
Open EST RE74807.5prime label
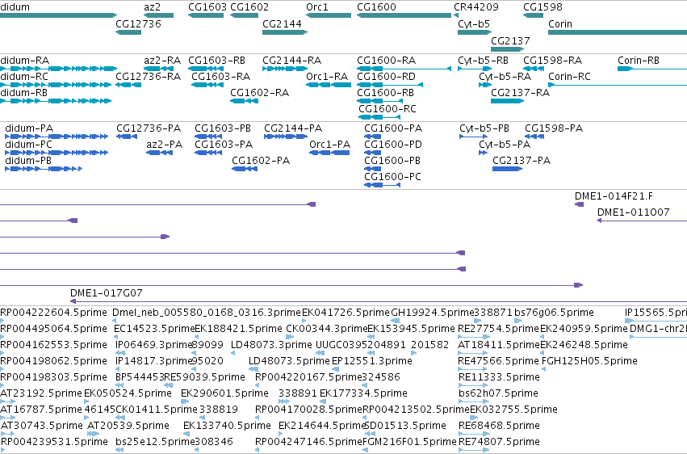[499, 442]
